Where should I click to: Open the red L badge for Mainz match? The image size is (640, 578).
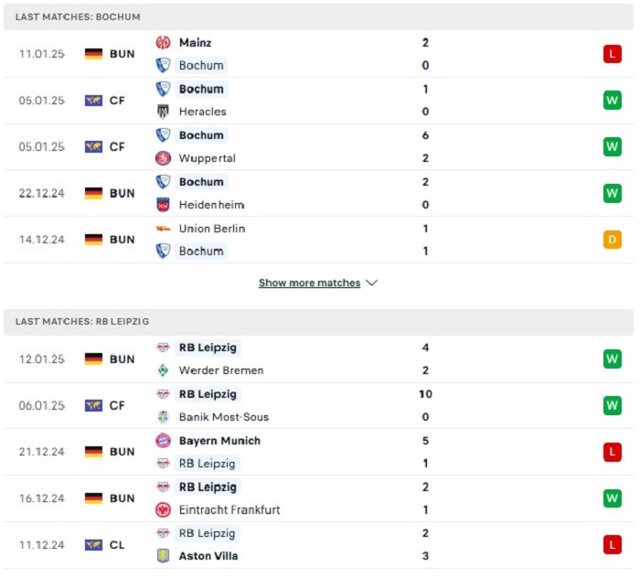pos(613,54)
